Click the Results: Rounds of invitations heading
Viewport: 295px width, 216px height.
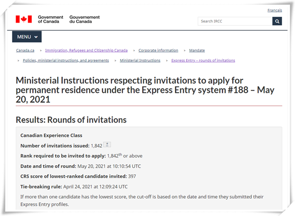71,120
